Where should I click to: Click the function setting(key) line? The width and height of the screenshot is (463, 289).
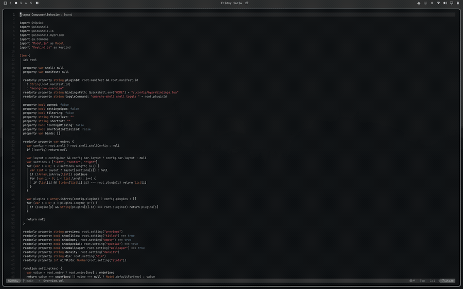click(43, 268)
